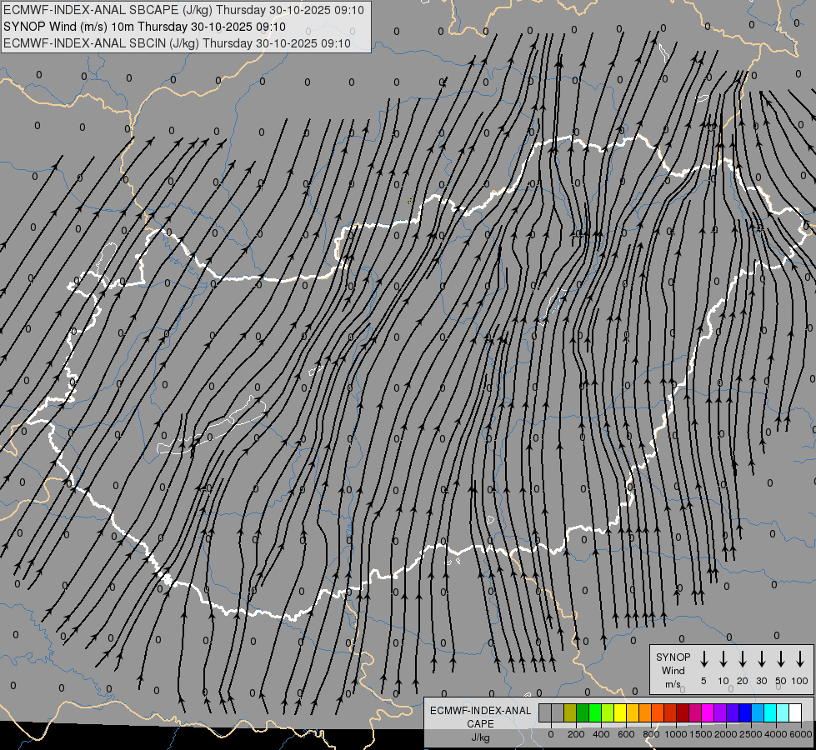Select the amber CAPE legend swatch
The image size is (816, 750).
click(633, 712)
